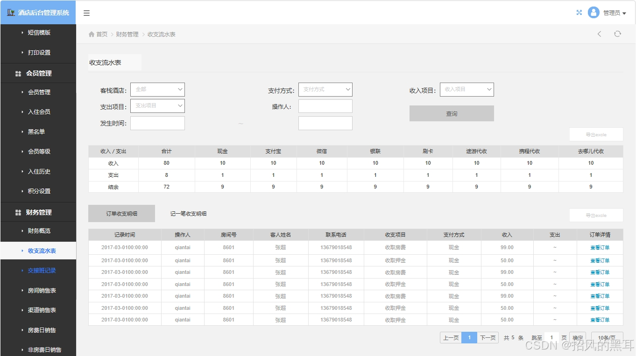Click the 携程代收 column header
The width and height of the screenshot is (636, 356).
coord(530,151)
